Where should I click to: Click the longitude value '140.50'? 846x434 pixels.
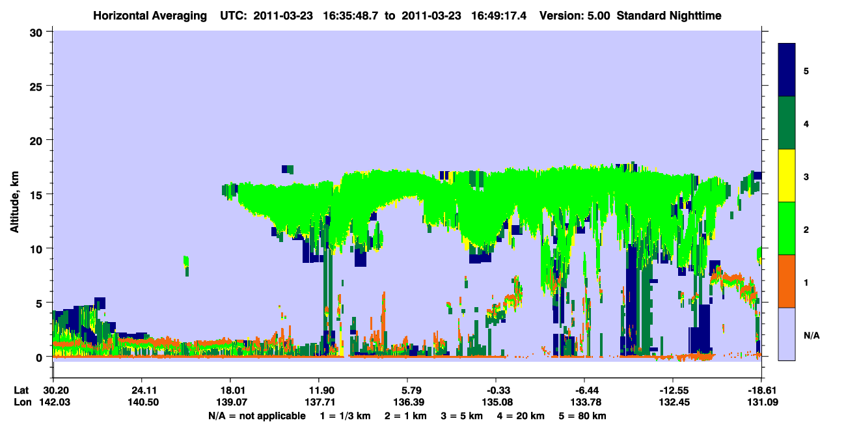[x=142, y=403]
